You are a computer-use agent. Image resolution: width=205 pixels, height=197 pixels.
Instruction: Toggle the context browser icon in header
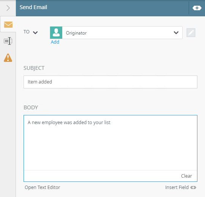point(197,8)
